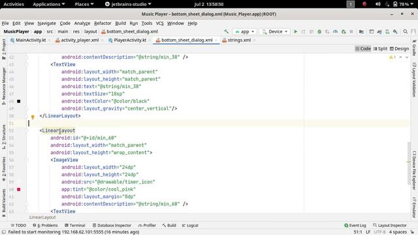Screen dimensions: 418x235
Task: Open the Favorites tool window
Action: (x=4, y=169)
